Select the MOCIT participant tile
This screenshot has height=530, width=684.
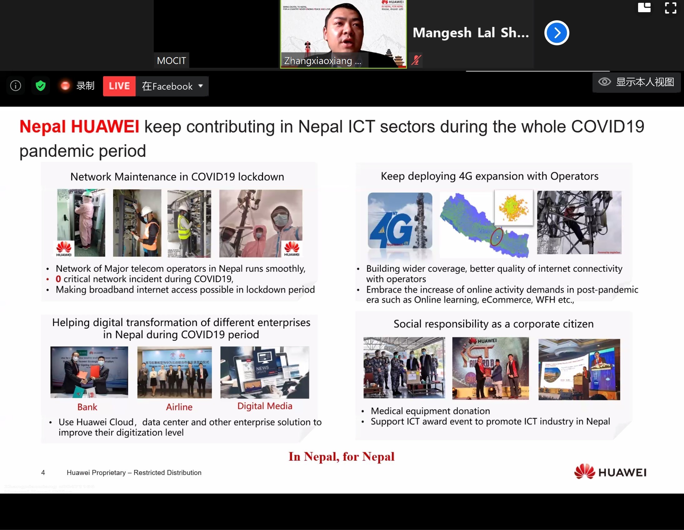click(x=216, y=34)
